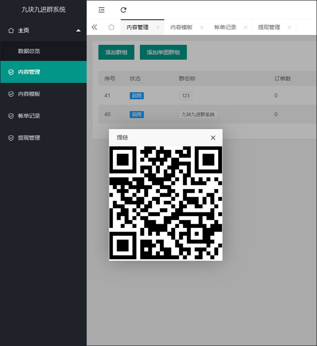Click the 添加群组 button
Image resolution: width=317 pixels, height=346 pixels.
tap(117, 52)
